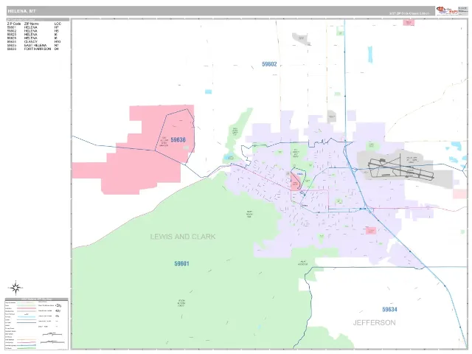Image resolution: width=472 pixels, height=354 pixels.
Task: Click FORT HARRISON in the ZIP table
Action: coord(38,49)
